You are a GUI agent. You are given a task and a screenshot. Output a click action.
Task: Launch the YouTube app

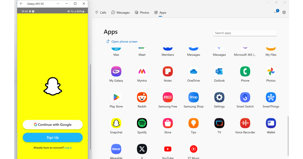[168, 149]
